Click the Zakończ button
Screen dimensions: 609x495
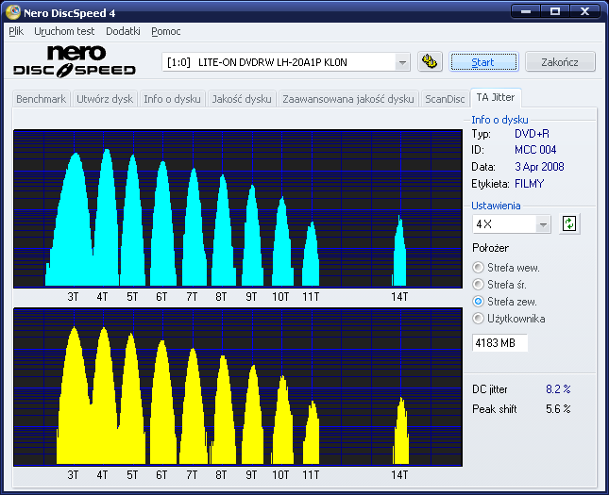click(560, 62)
